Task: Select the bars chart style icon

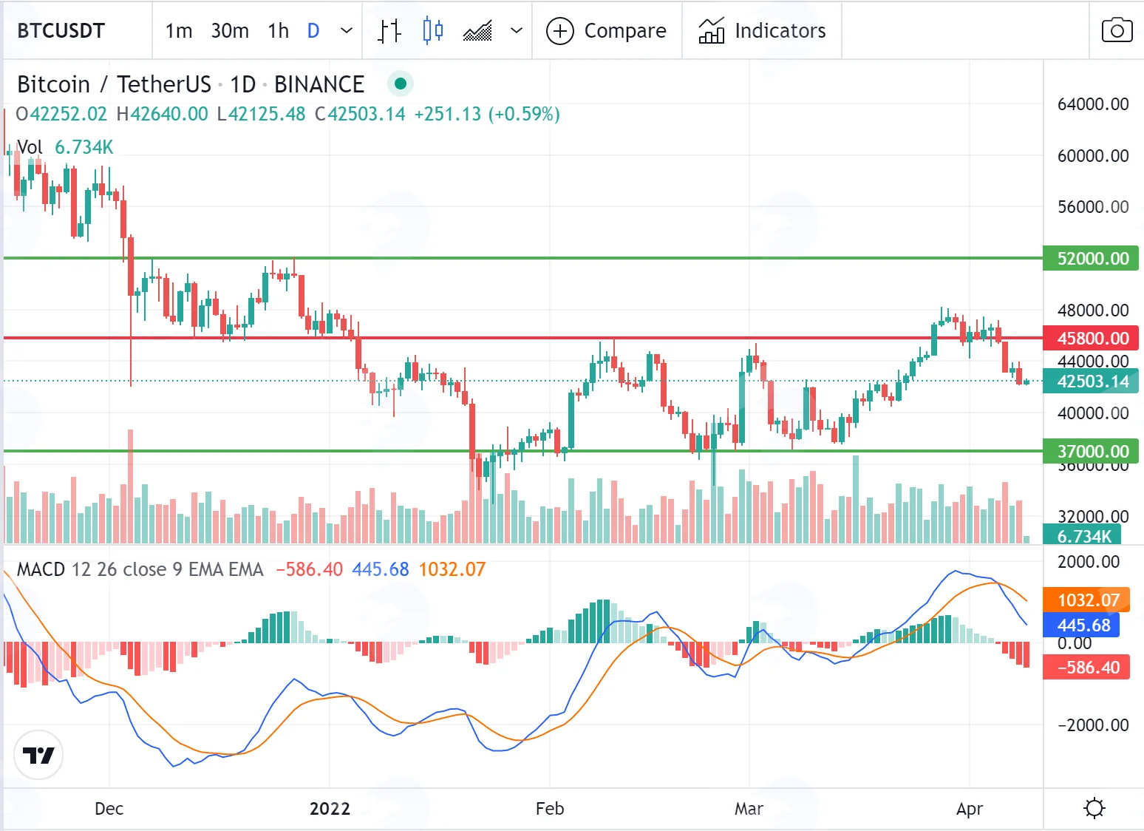Action: point(389,31)
